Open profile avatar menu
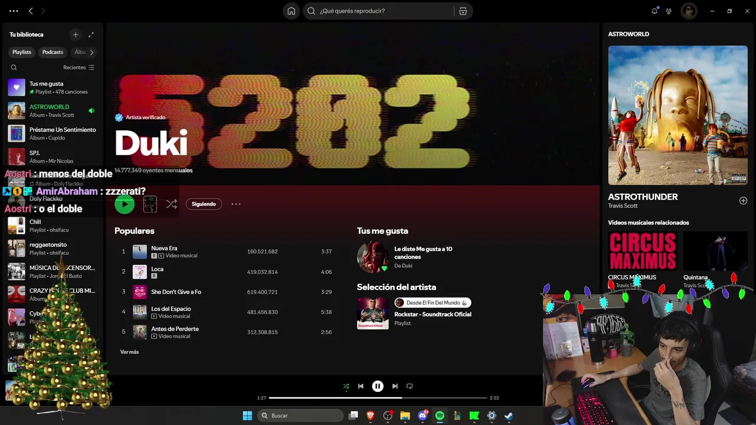Screen dimensions: 756x425 (689, 11)
